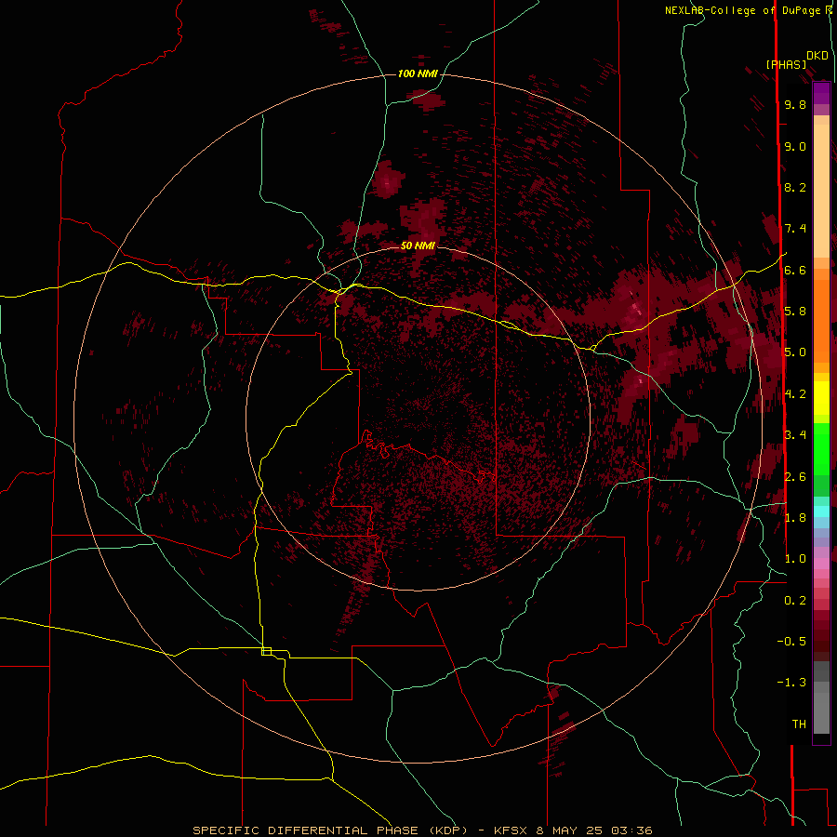The width and height of the screenshot is (837, 837).
Task: Click the 5.0 scale value
Action: pos(795,352)
